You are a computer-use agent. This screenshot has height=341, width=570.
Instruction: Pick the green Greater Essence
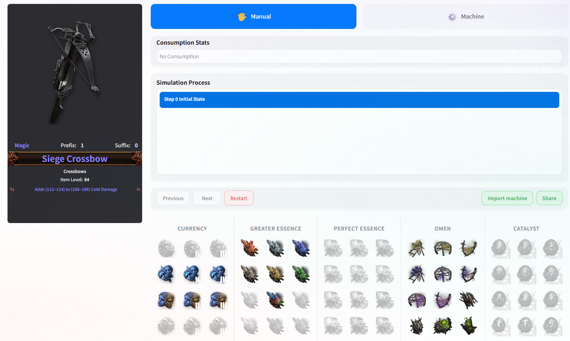[x=301, y=274]
